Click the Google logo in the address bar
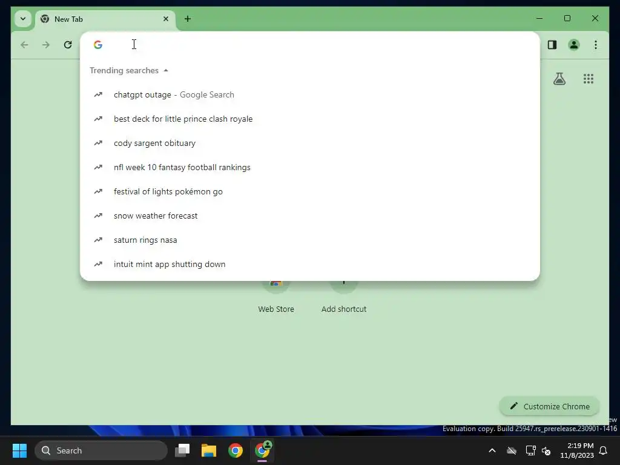 (98, 45)
